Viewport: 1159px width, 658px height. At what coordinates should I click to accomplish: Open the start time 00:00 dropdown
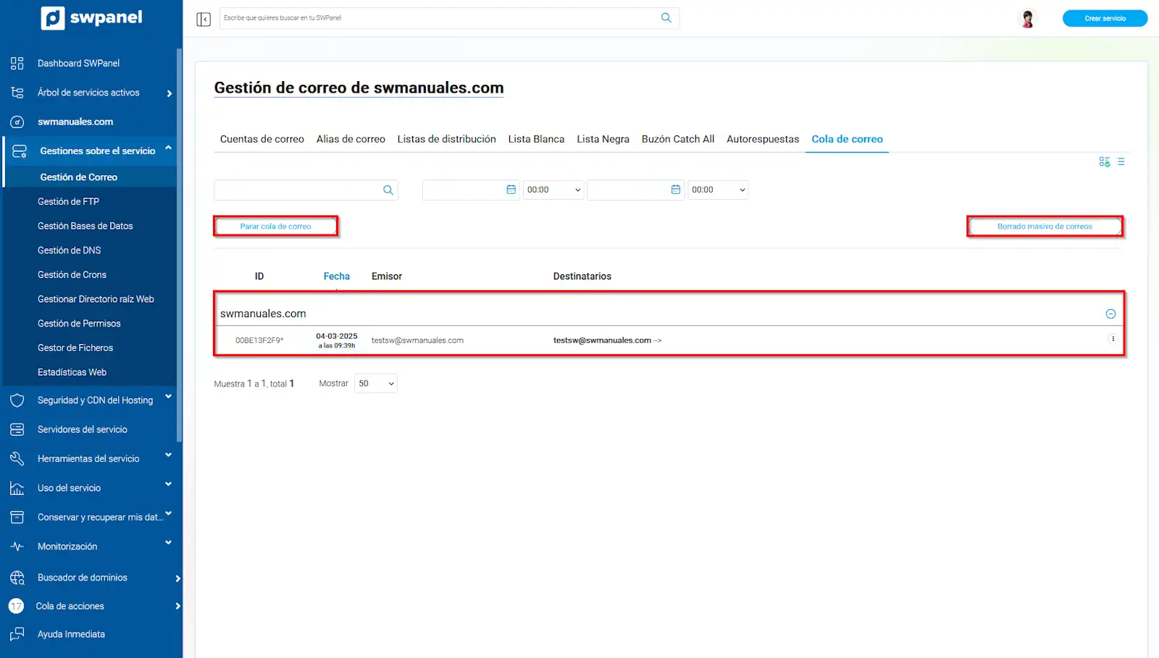tap(553, 190)
